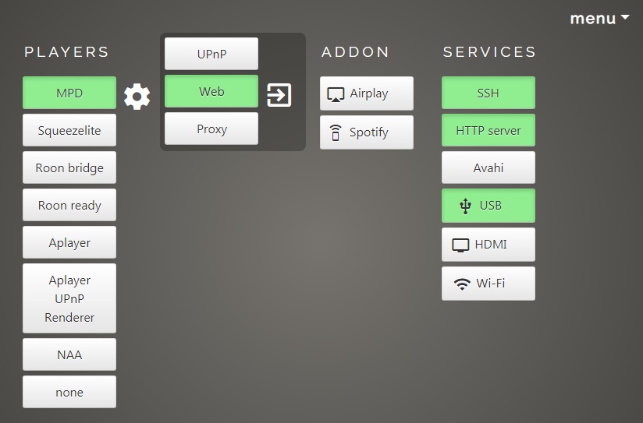The width and height of the screenshot is (643, 423).
Task: Click the Airplay screen icon
Action: coord(336,94)
